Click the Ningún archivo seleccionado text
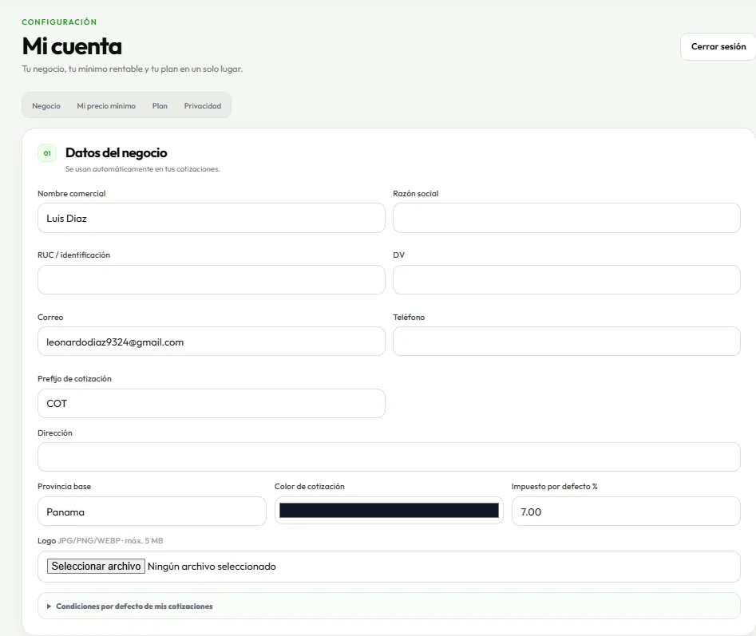 point(212,567)
